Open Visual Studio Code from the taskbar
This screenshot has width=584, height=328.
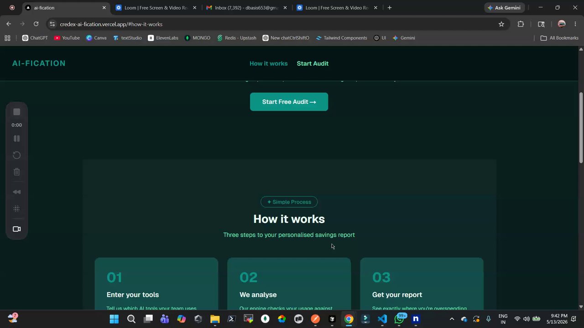click(382, 319)
